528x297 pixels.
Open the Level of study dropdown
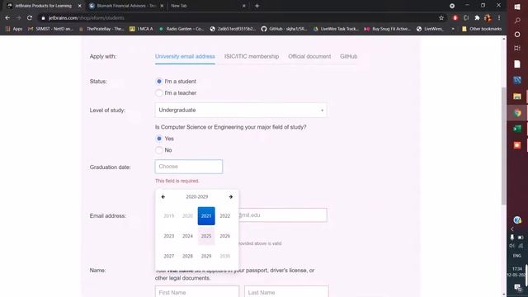point(241,110)
